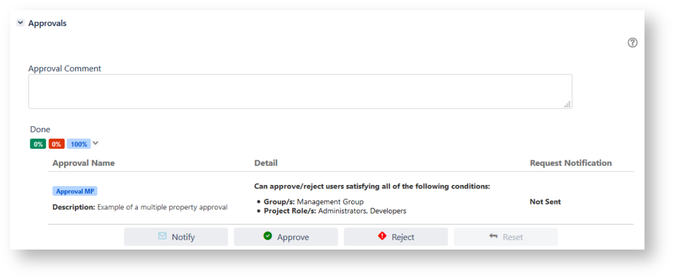
Task: Click the Approvals section heading text
Action: click(47, 23)
